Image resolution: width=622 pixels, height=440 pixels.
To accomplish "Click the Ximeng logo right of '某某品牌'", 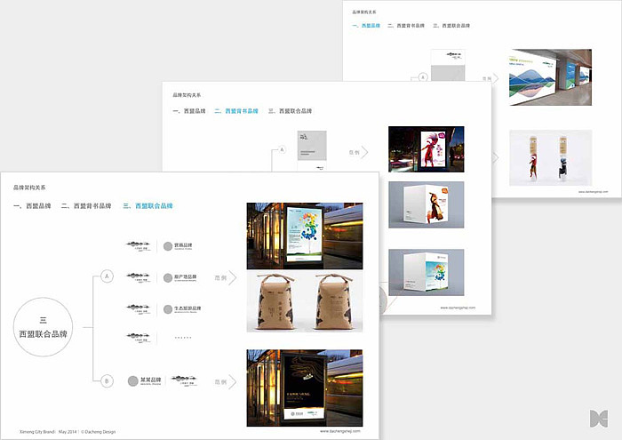I will coord(184,380).
